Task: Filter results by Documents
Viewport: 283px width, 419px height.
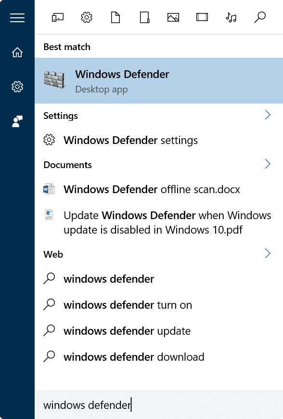Action: [116, 18]
